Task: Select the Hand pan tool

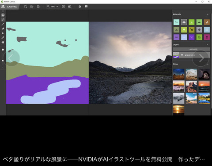Action: [3, 42]
